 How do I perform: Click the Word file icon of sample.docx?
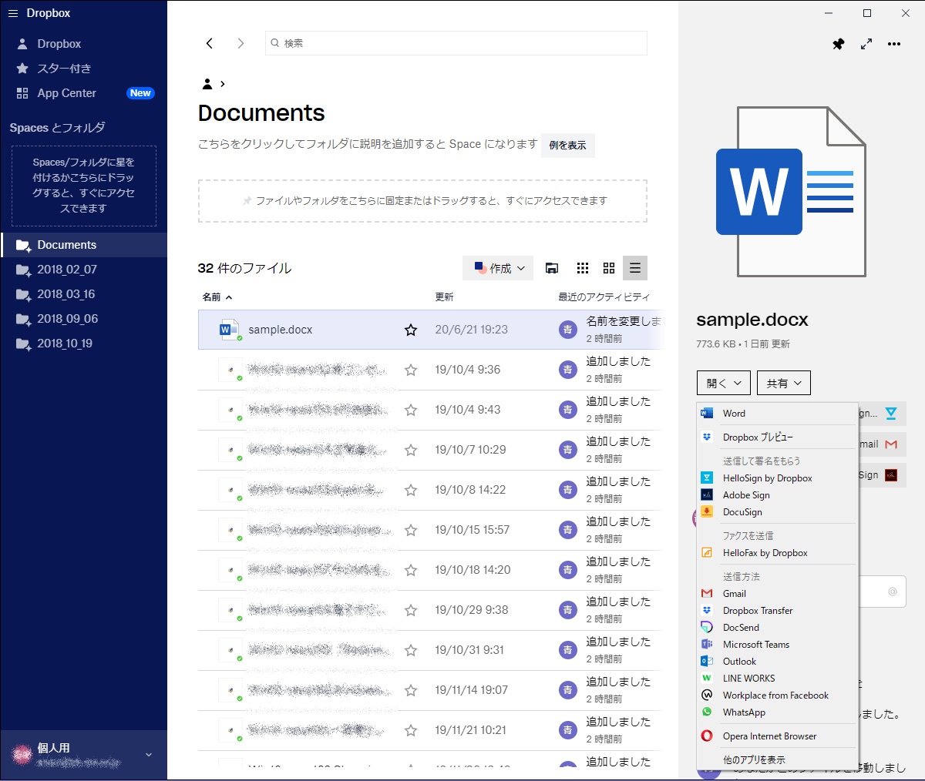229,330
